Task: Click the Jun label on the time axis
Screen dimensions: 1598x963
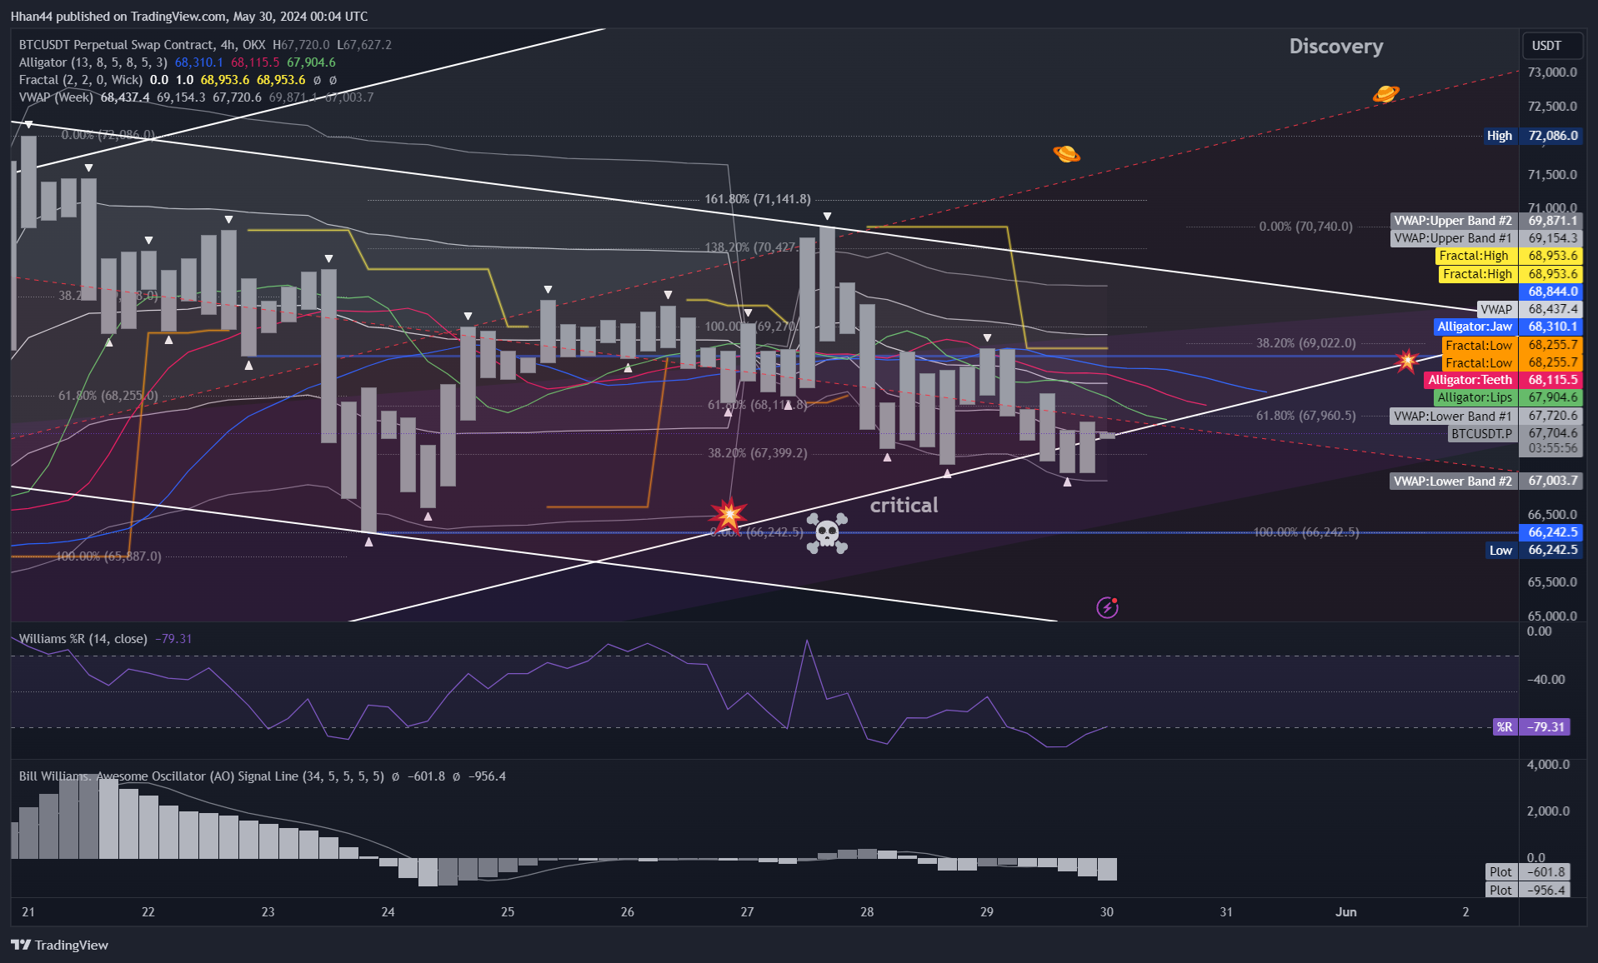Action: click(x=1345, y=912)
